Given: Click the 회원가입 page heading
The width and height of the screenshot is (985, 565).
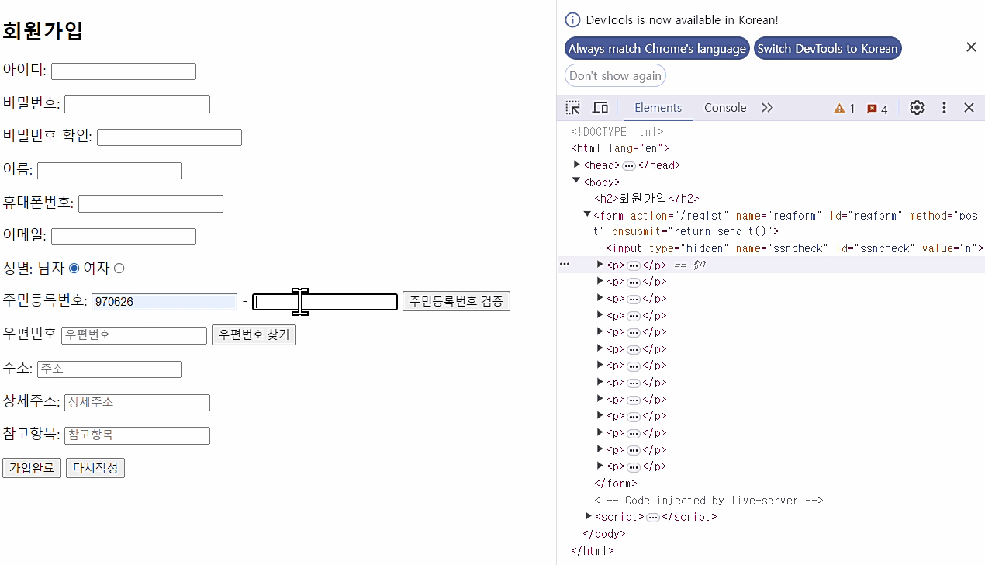Looking at the screenshot, I should click(43, 31).
